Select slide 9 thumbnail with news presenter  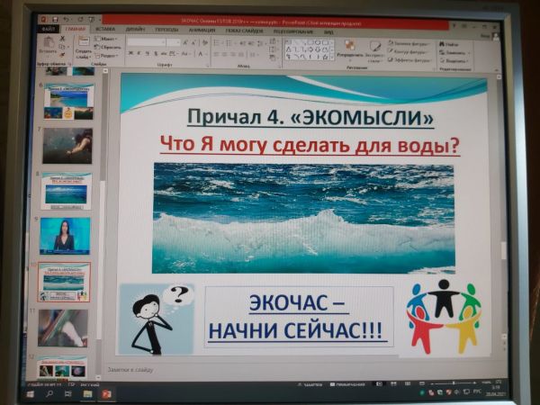[65, 236]
